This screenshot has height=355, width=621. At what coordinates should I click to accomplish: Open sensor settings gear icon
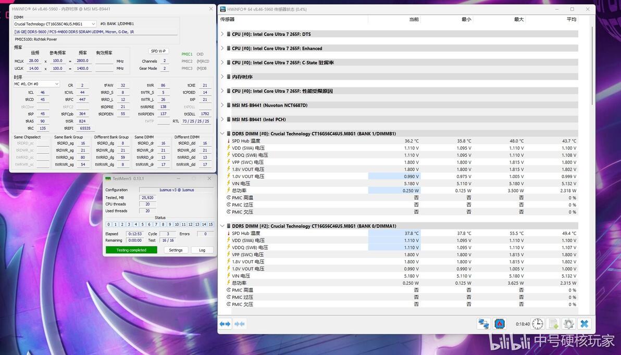tap(569, 324)
